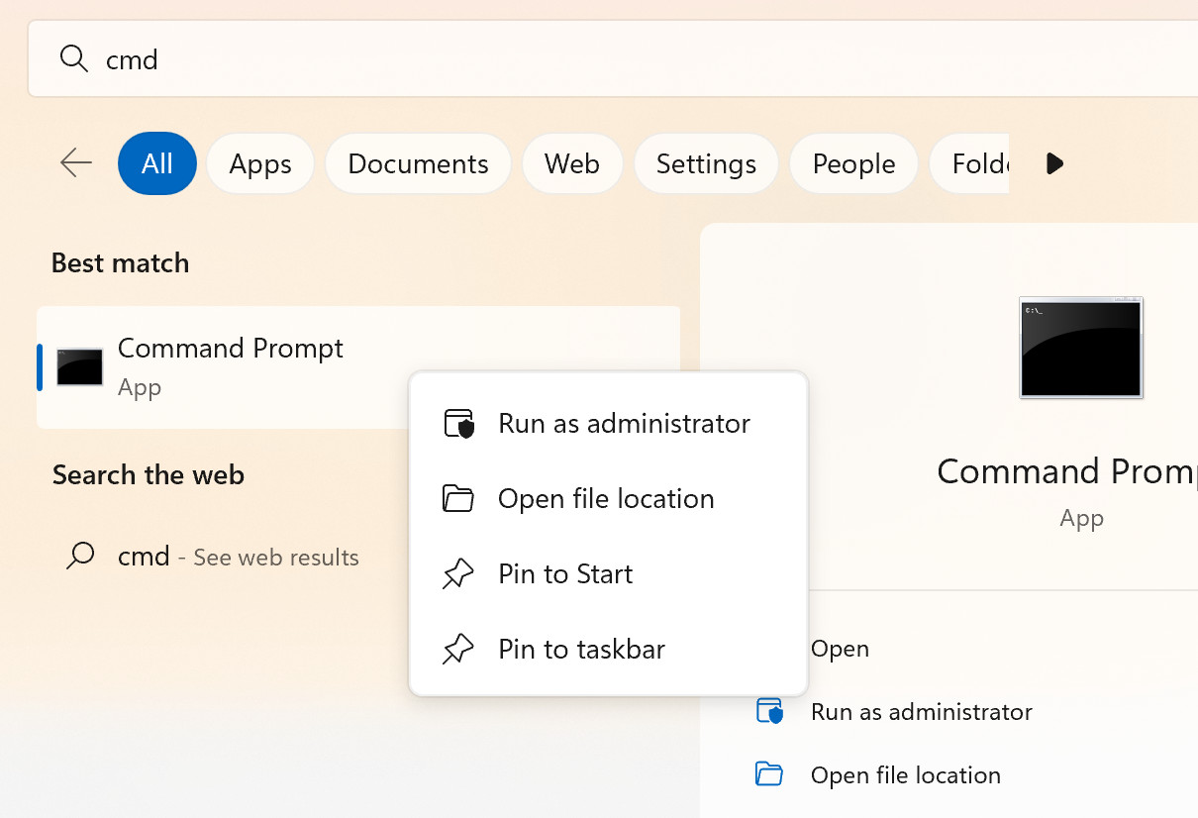Select the All filter tab
Viewport: 1198px width, 818px height.
[x=157, y=163]
